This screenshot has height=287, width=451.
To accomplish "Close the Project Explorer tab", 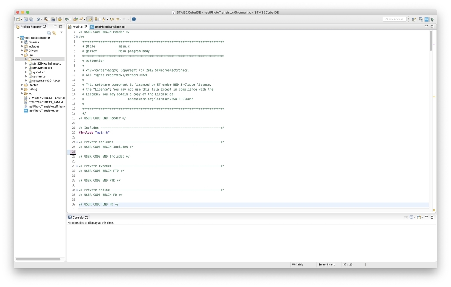I will [45, 27].
